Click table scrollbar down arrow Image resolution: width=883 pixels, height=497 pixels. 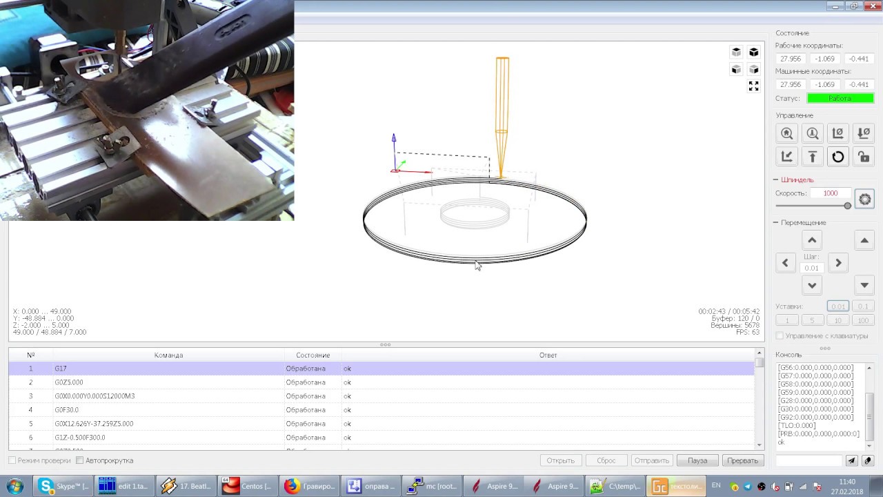[760, 445]
